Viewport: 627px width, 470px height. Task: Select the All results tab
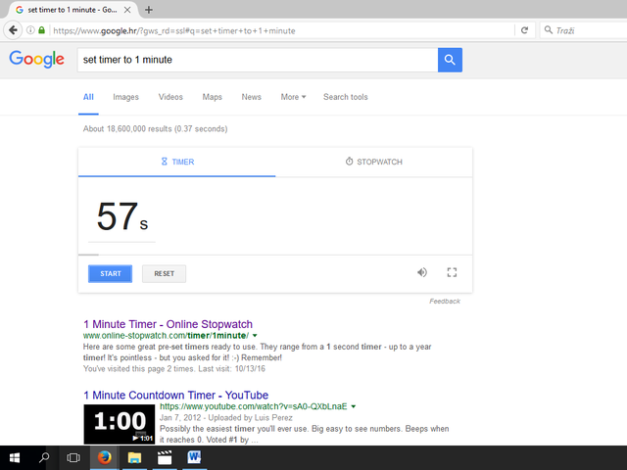[88, 97]
